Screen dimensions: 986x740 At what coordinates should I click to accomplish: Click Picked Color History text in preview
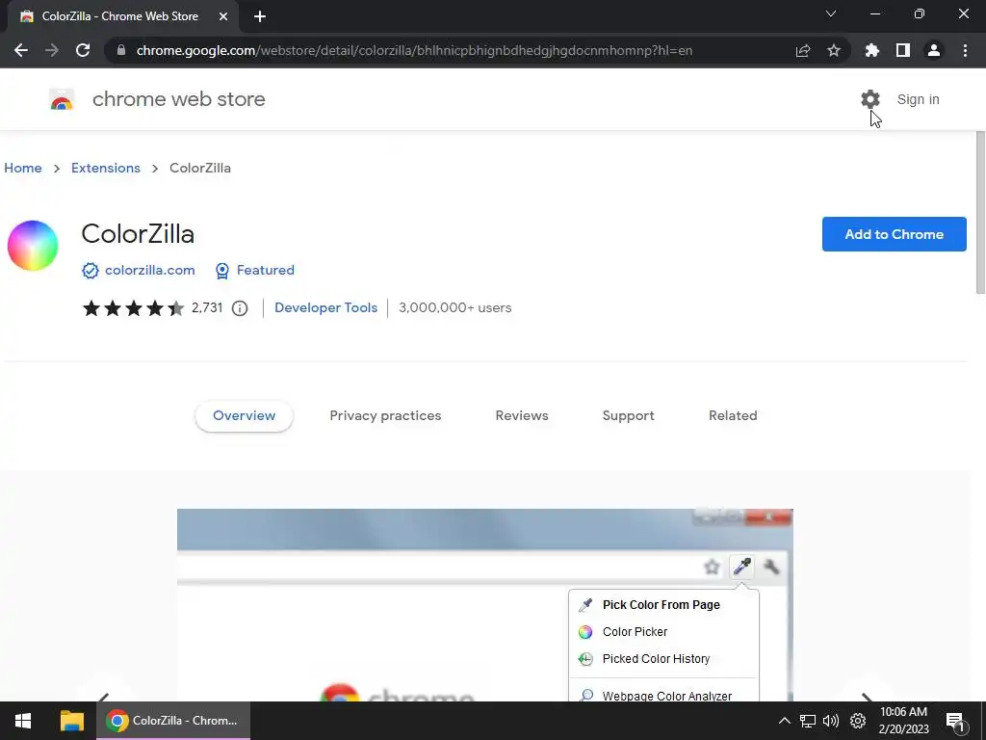pos(656,659)
